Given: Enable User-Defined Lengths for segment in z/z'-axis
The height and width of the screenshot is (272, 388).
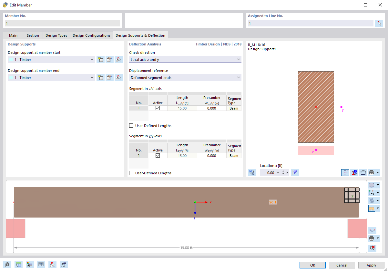Looking at the screenshot, I should pos(131,125).
